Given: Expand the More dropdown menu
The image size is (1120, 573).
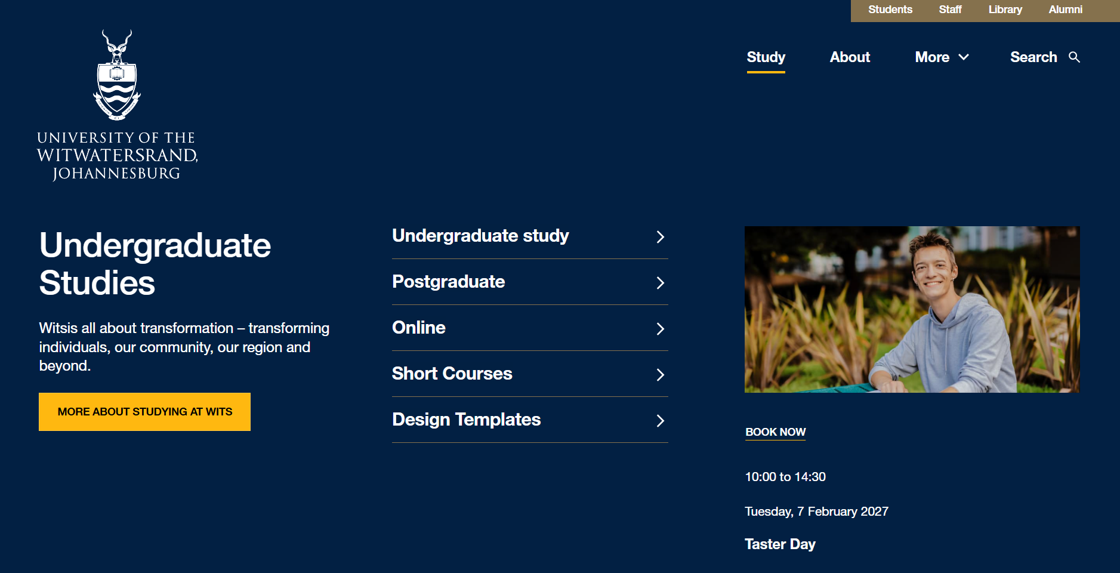Looking at the screenshot, I should 942,57.
